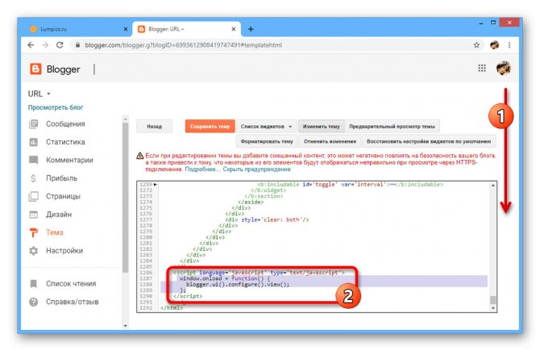Open Список чтения in the sidebar

pos(71,283)
